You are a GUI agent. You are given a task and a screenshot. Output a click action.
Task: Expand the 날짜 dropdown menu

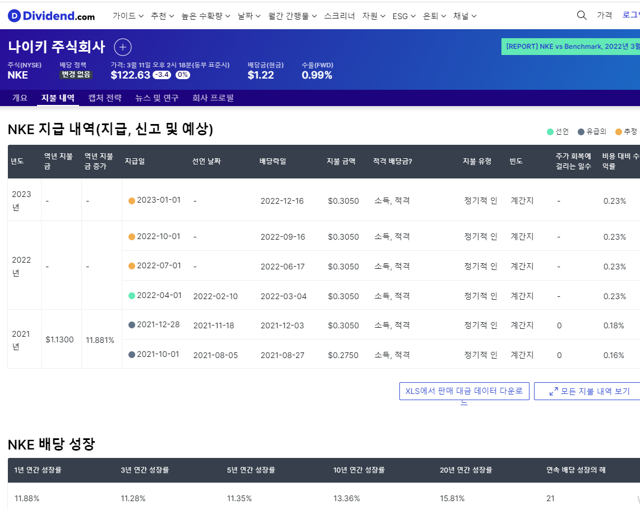249,16
